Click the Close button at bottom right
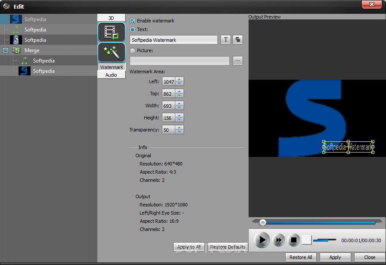Viewport: 386px width, 265px height. click(x=370, y=257)
